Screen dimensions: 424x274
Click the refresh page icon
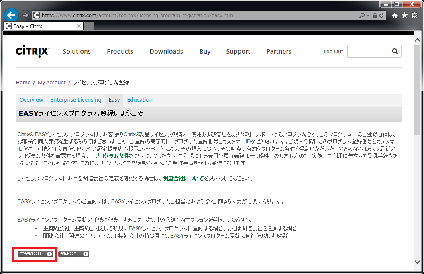381,16
